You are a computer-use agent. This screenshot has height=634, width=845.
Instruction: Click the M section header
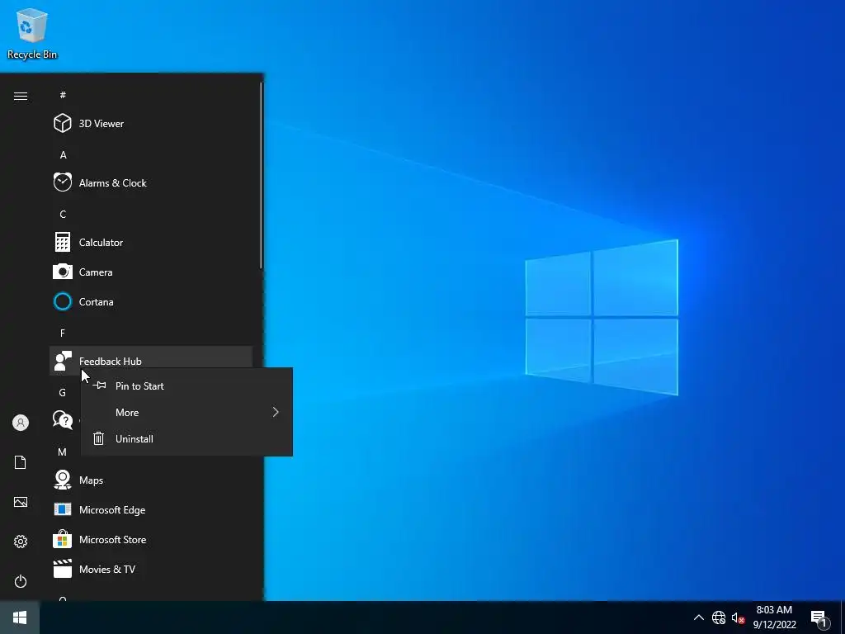click(x=63, y=452)
